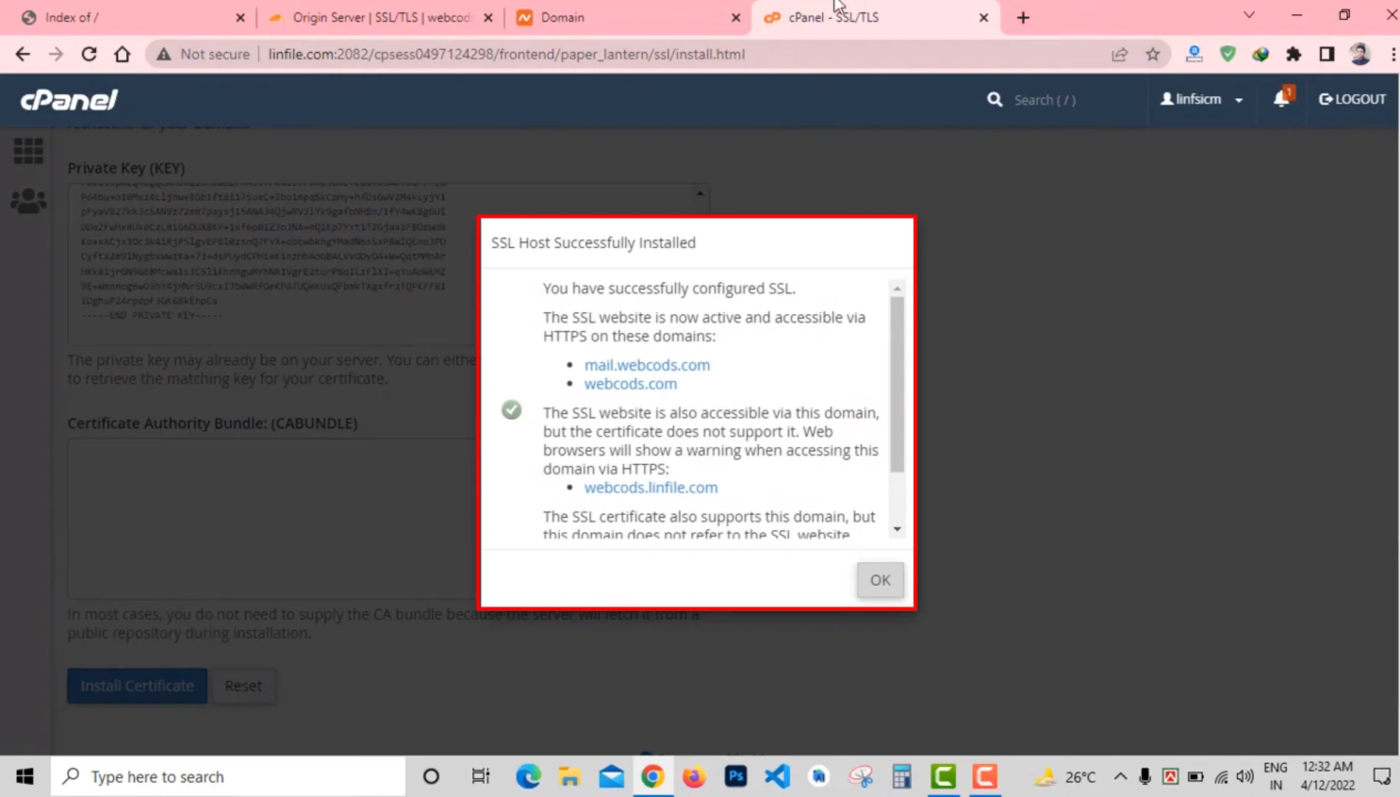
Task: Open File Explorer from the taskbar
Action: tap(569, 776)
